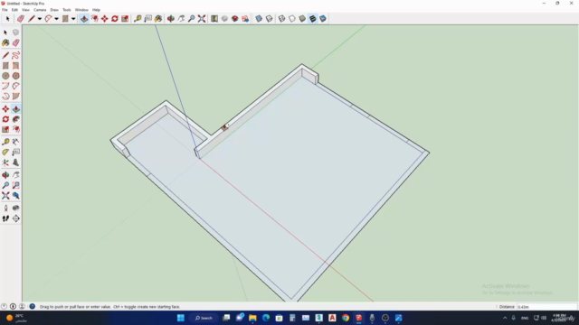This screenshot has height=325, width=579.
Task: Open Windows taskbar Search
Action: pos(204,318)
